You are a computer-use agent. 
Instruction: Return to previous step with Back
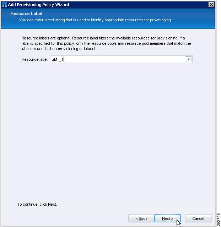coord(141,218)
